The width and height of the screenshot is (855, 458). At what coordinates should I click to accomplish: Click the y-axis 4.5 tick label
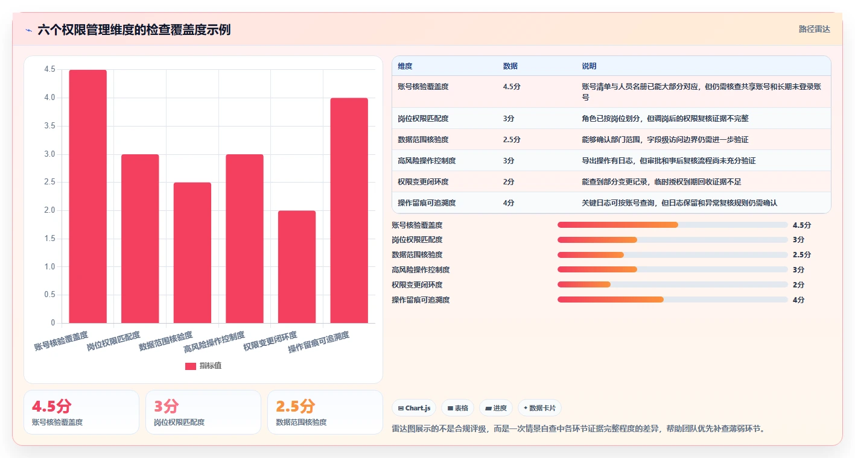[50, 70]
